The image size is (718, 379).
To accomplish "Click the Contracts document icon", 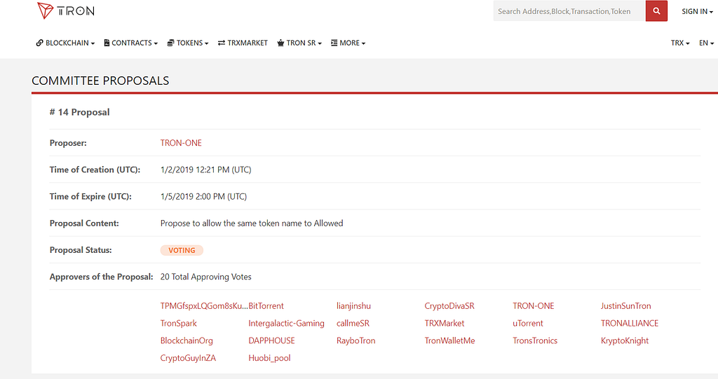I will (x=107, y=43).
